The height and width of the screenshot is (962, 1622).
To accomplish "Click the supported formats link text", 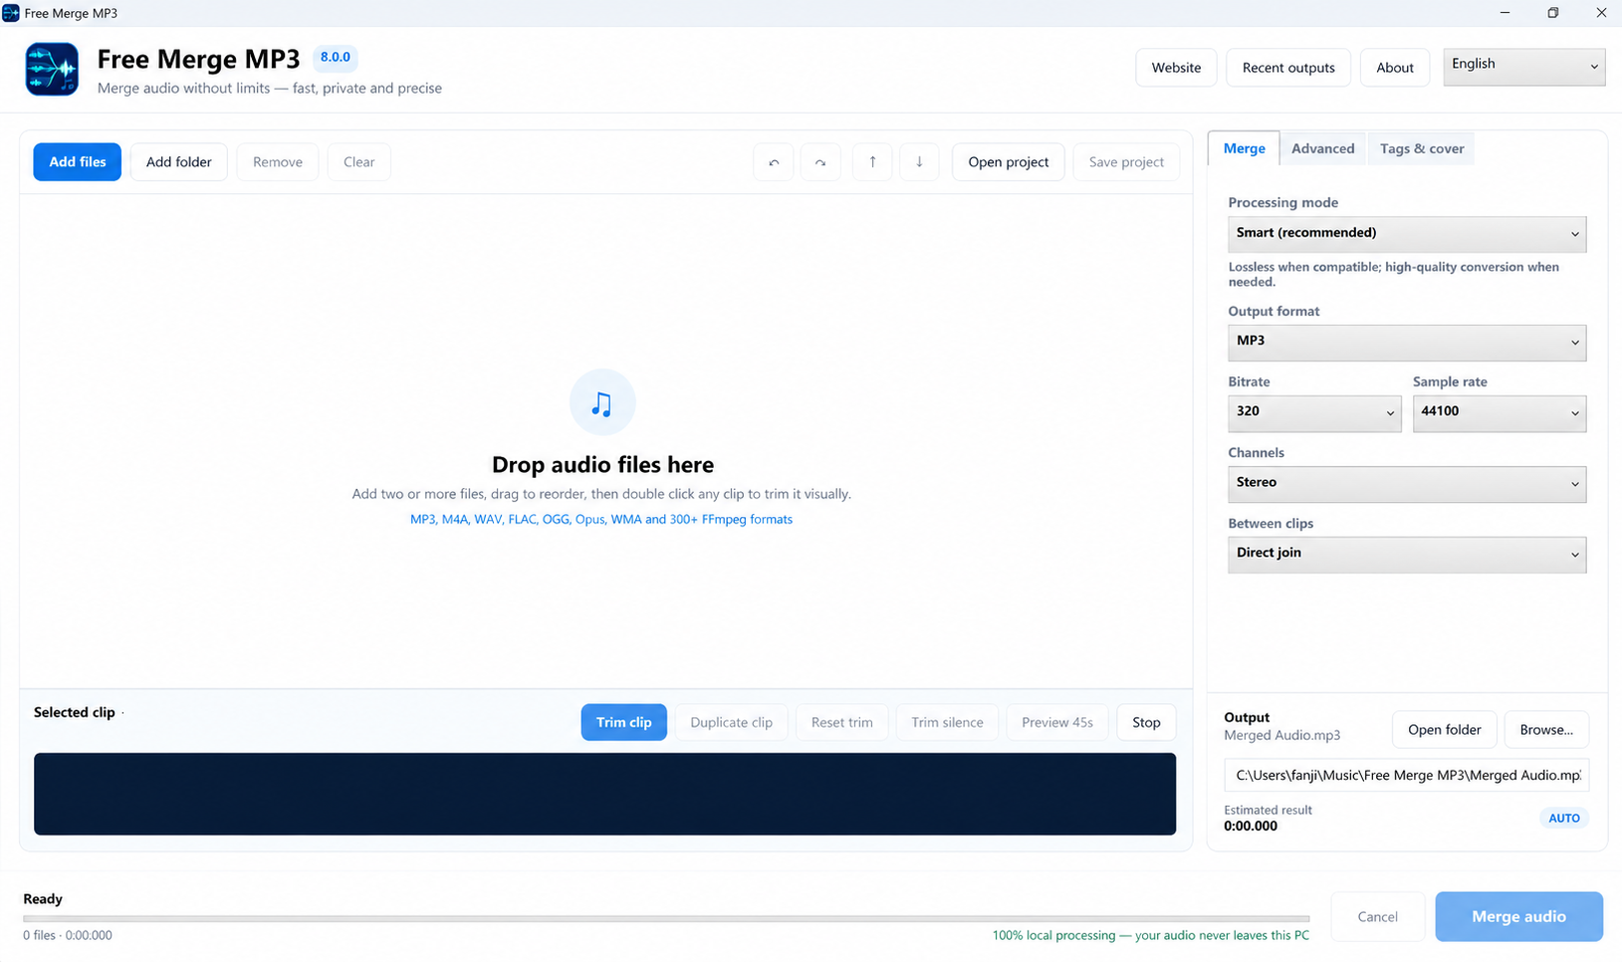I will (601, 519).
